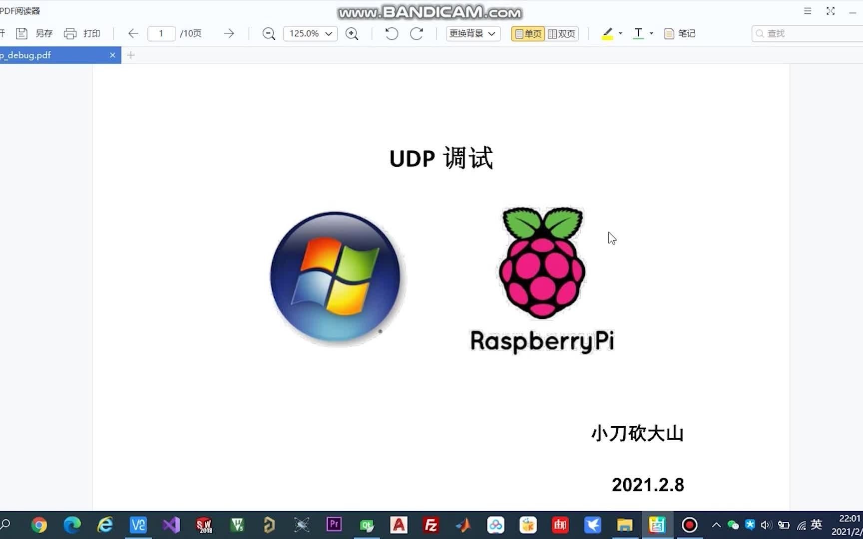Toggle fullscreen with the expand icon
The height and width of the screenshot is (539, 863).
point(831,11)
